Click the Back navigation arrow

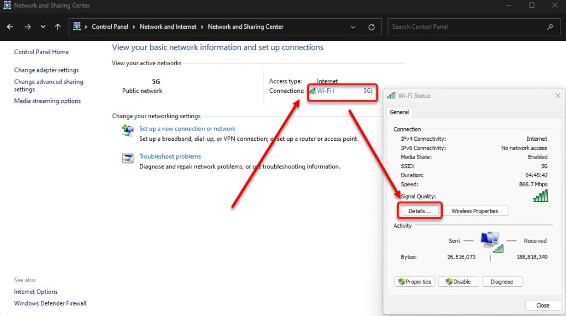[11, 27]
